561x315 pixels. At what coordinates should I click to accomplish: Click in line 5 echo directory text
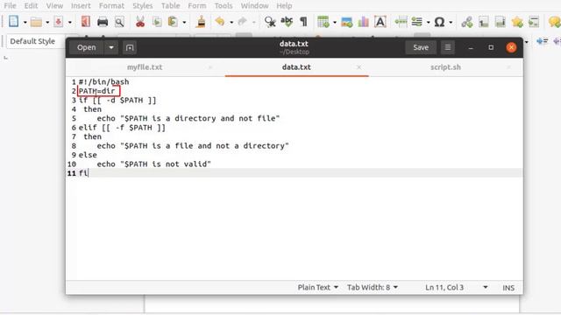(188, 118)
